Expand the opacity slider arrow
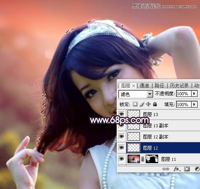Screen dimensions: 200x189 194,94
